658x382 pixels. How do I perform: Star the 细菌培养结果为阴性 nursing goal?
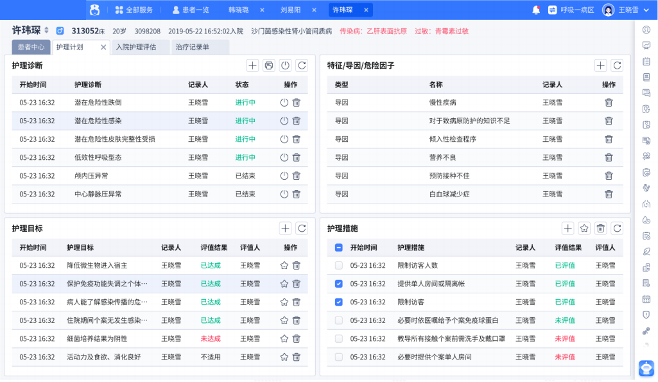click(x=282, y=338)
